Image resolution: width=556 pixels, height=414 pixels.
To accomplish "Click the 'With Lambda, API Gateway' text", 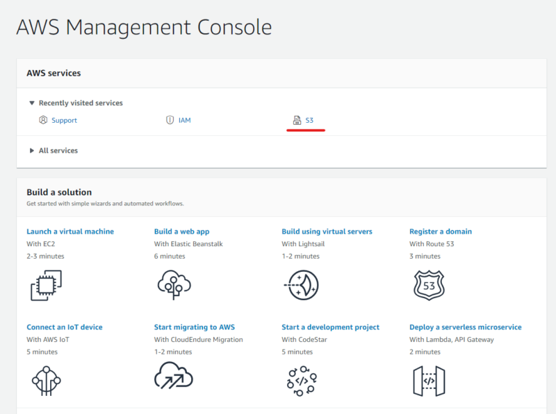I will [451, 339].
